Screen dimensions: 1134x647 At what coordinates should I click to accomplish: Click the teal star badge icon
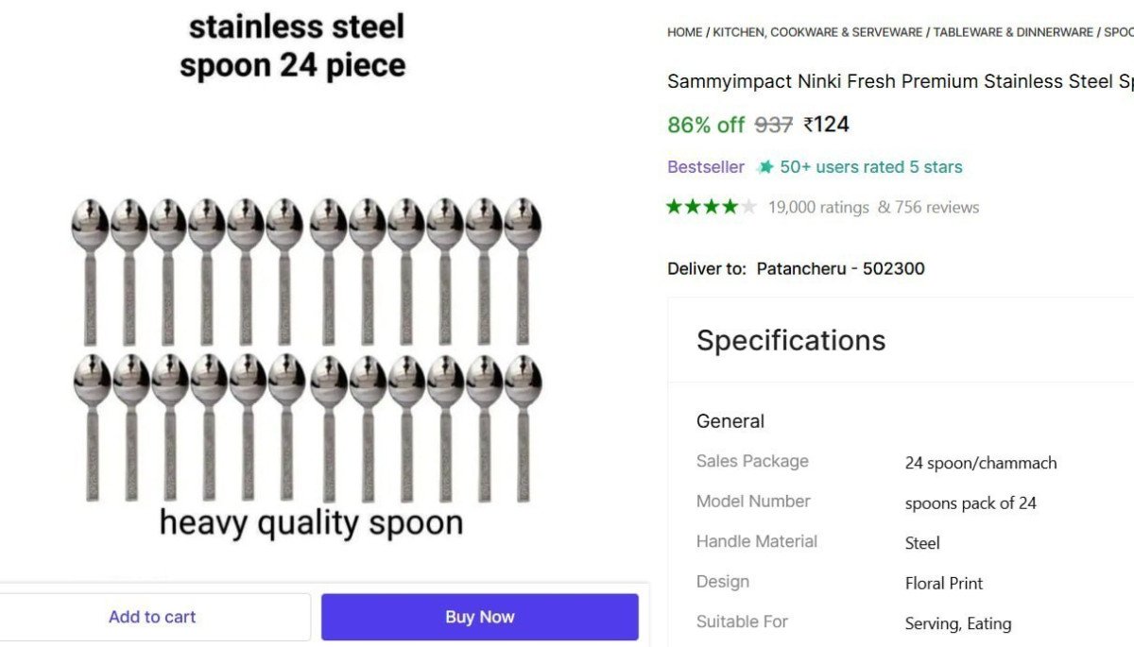click(x=765, y=166)
